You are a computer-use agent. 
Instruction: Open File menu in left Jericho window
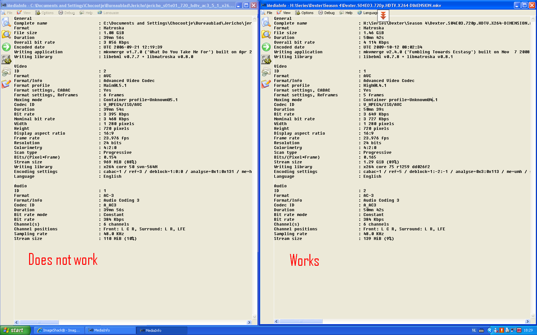click(7, 13)
